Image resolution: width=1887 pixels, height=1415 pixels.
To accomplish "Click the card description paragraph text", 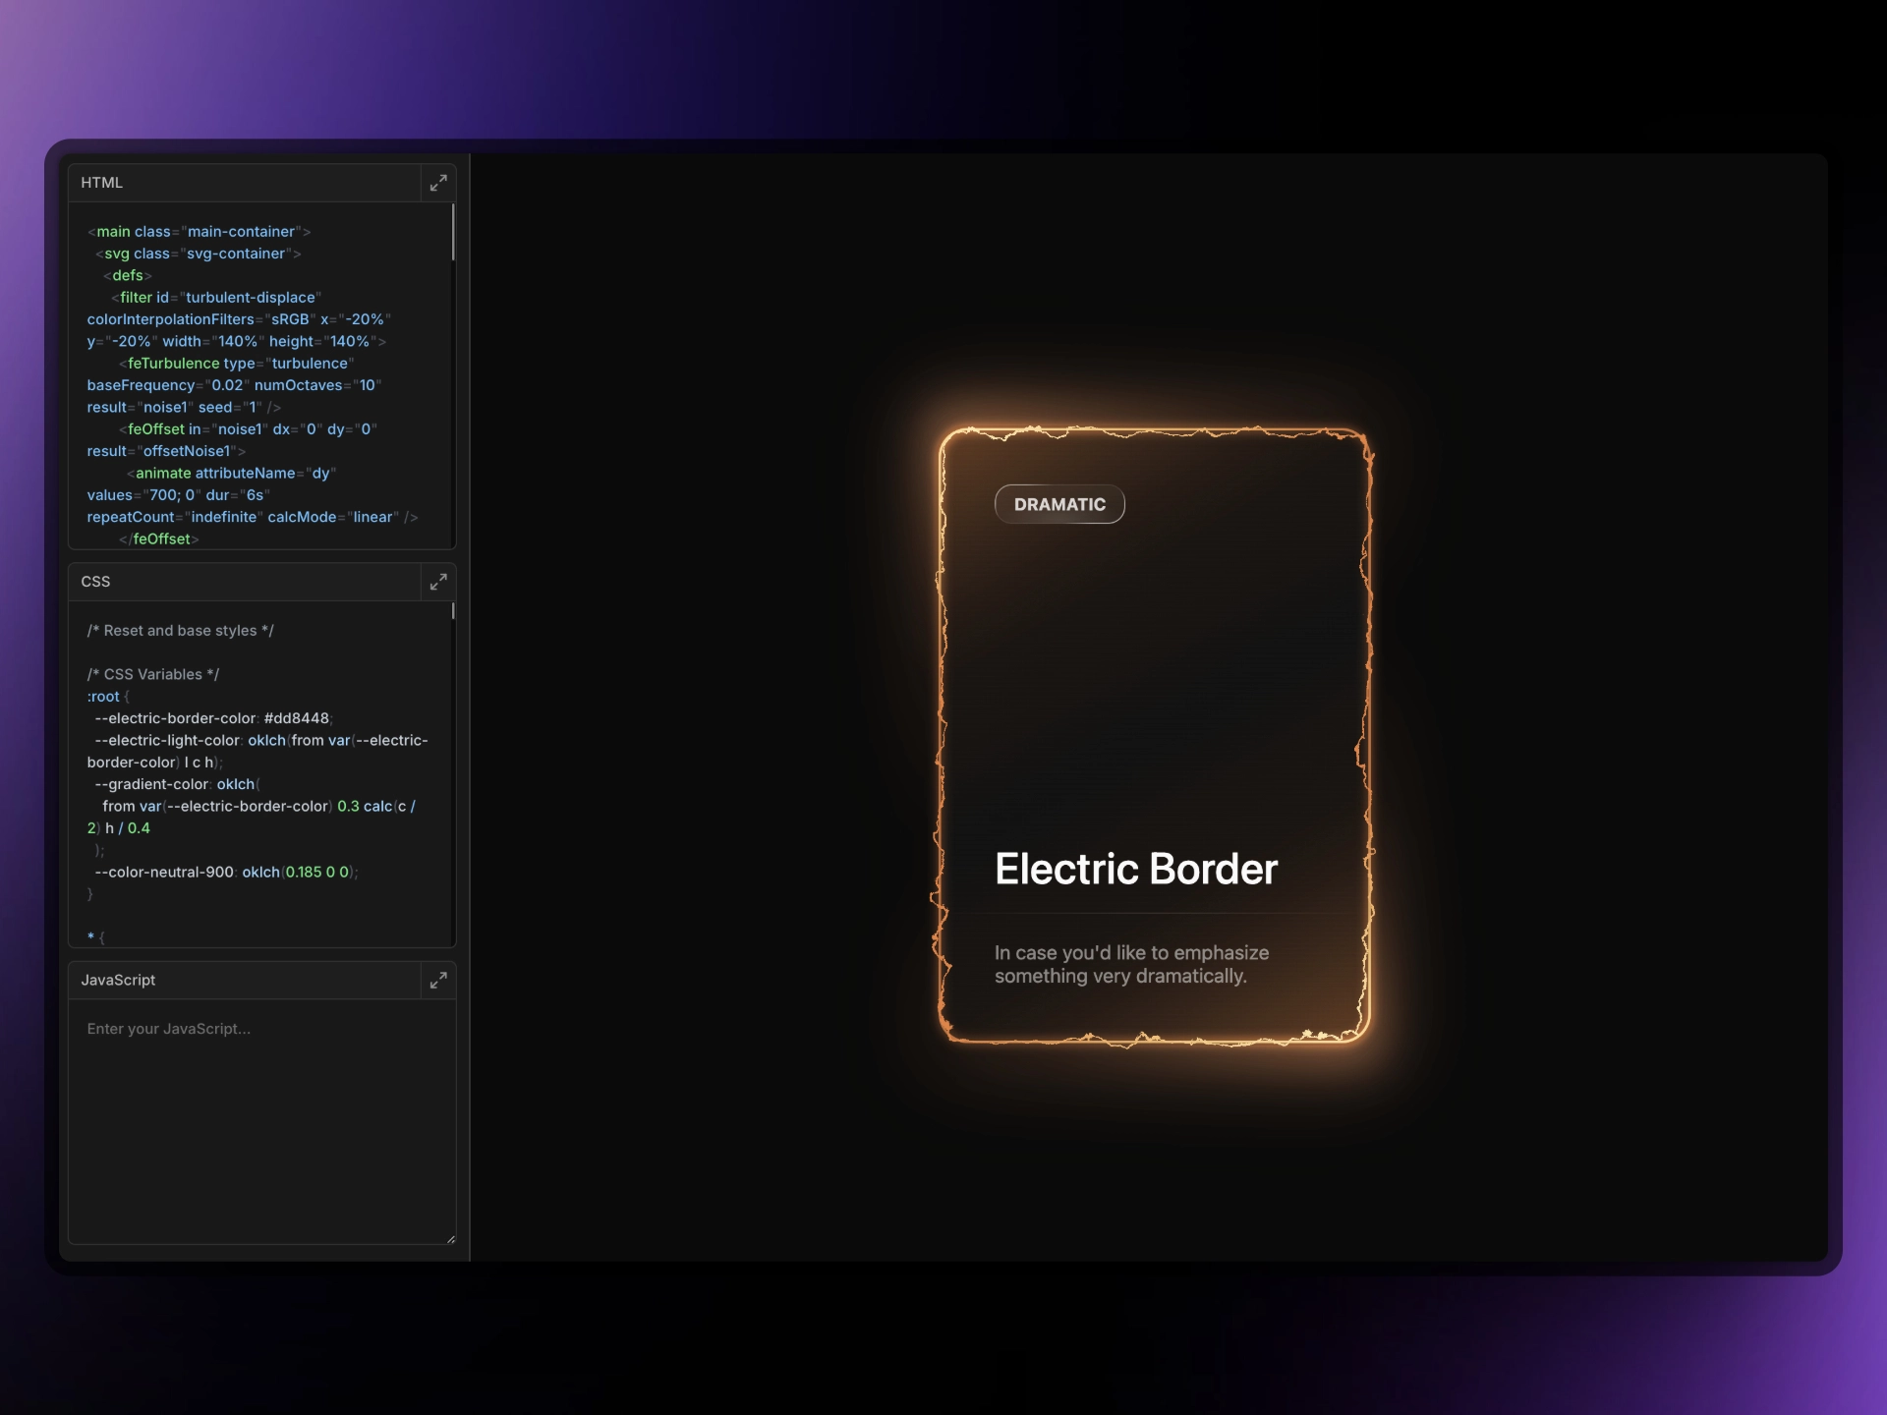I will [x=1130, y=964].
